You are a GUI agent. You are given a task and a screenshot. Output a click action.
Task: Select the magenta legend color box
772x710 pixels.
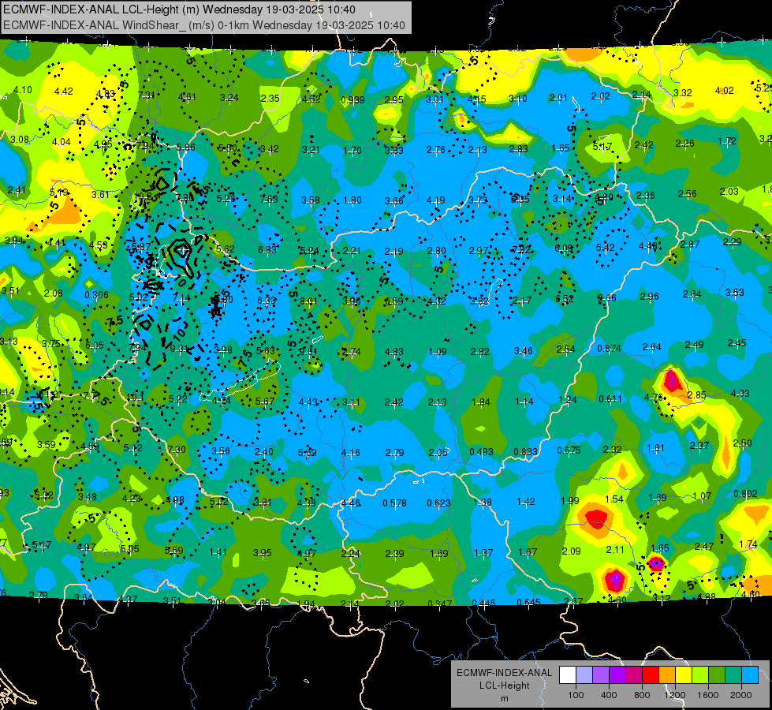(x=634, y=674)
